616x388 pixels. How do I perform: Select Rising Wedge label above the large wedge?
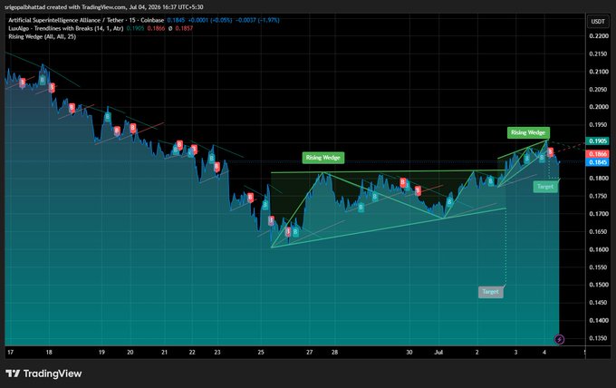click(322, 158)
